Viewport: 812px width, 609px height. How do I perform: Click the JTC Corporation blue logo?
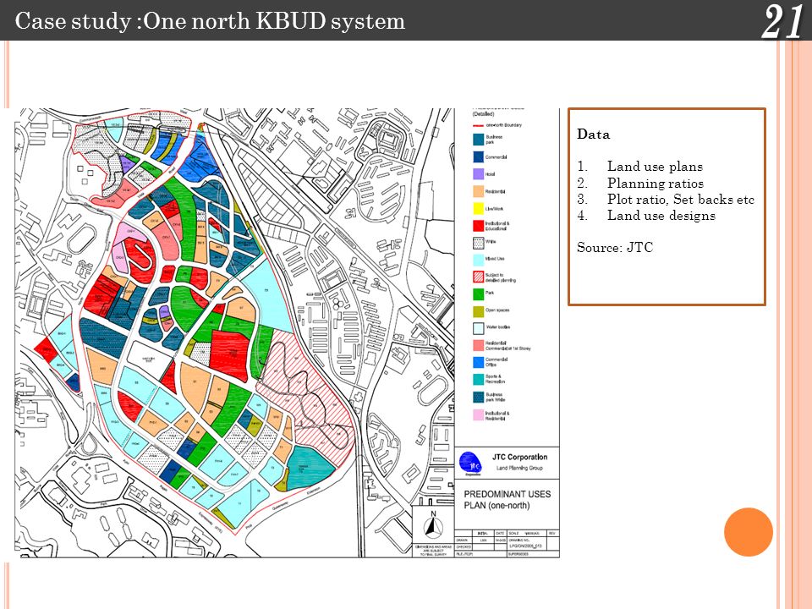point(470,463)
